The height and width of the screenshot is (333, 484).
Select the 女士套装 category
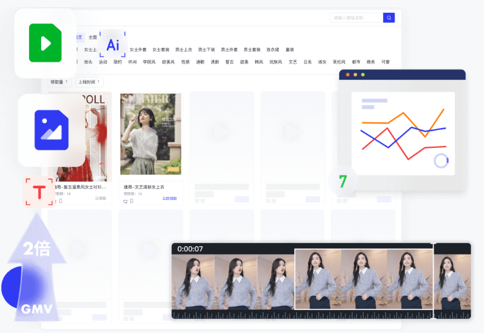pyautogui.click(x=161, y=50)
